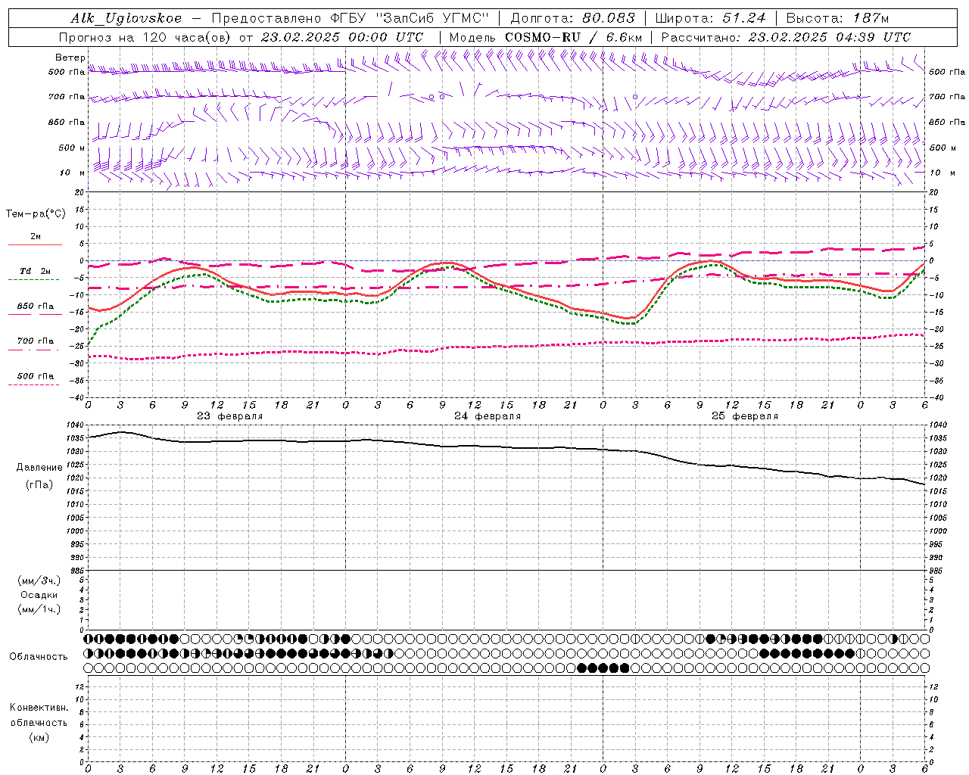This screenshot has height=775, width=969.
Task: Click the 'Ветер' wind panel label
Action: 70,58
